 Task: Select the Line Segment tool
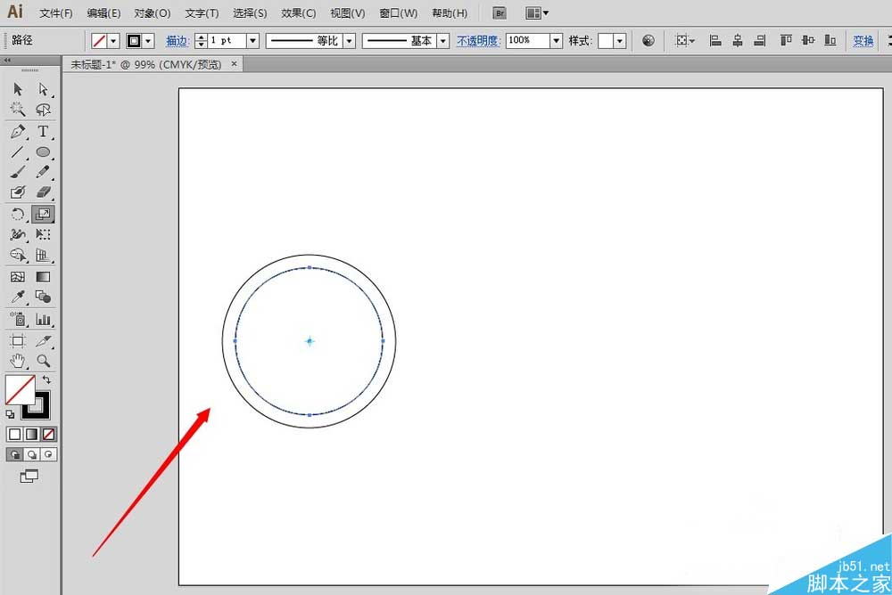[x=18, y=152]
